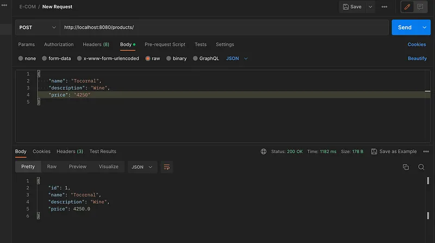Copy response body with copy icon
This screenshot has height=243, width=435.
tap(406, 167)
